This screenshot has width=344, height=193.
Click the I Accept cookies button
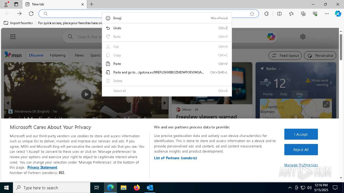[301, 134]
